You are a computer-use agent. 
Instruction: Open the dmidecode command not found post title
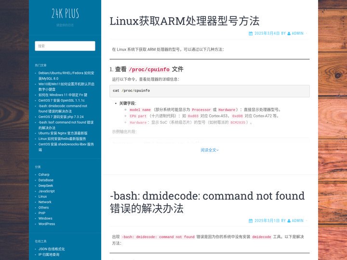(207, 202)
